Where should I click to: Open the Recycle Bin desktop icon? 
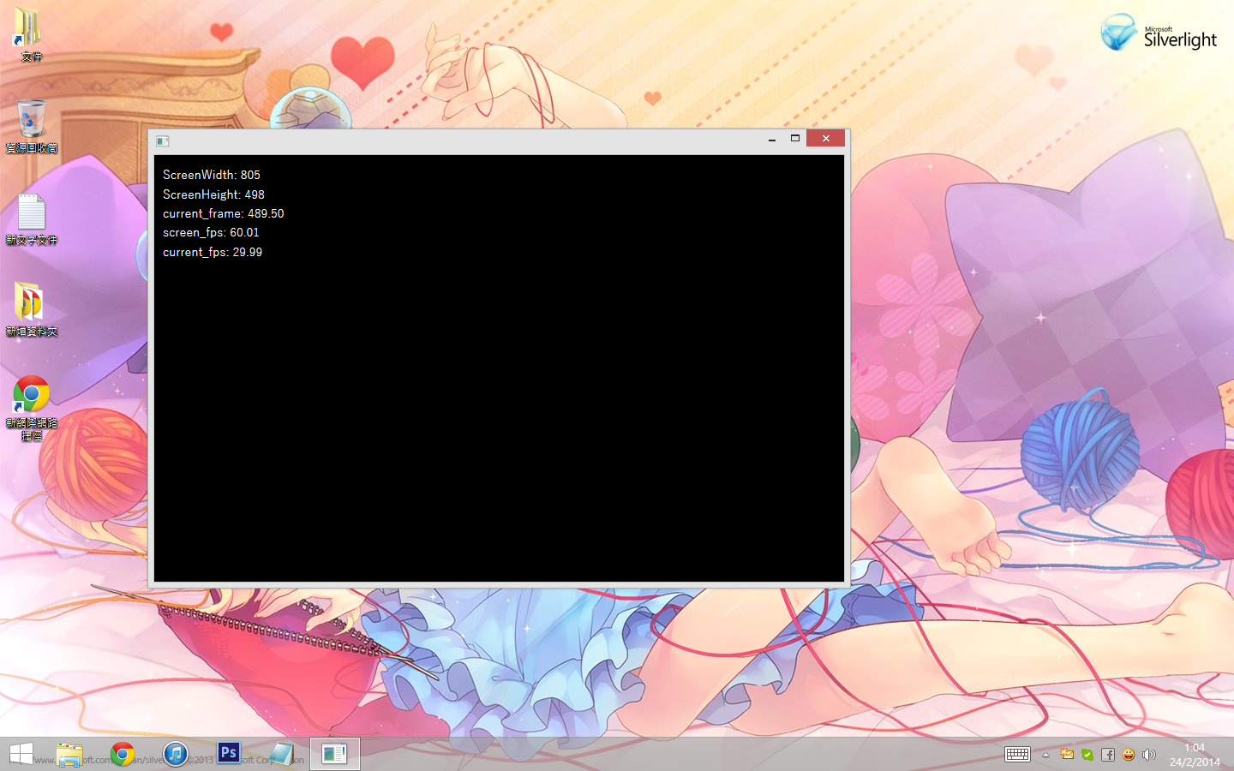click(x=31, y=126)
